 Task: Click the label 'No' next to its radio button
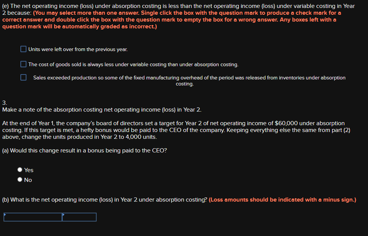[28, 180]
